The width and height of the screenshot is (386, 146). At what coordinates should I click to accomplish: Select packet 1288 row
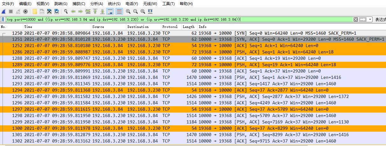(193, 59)
